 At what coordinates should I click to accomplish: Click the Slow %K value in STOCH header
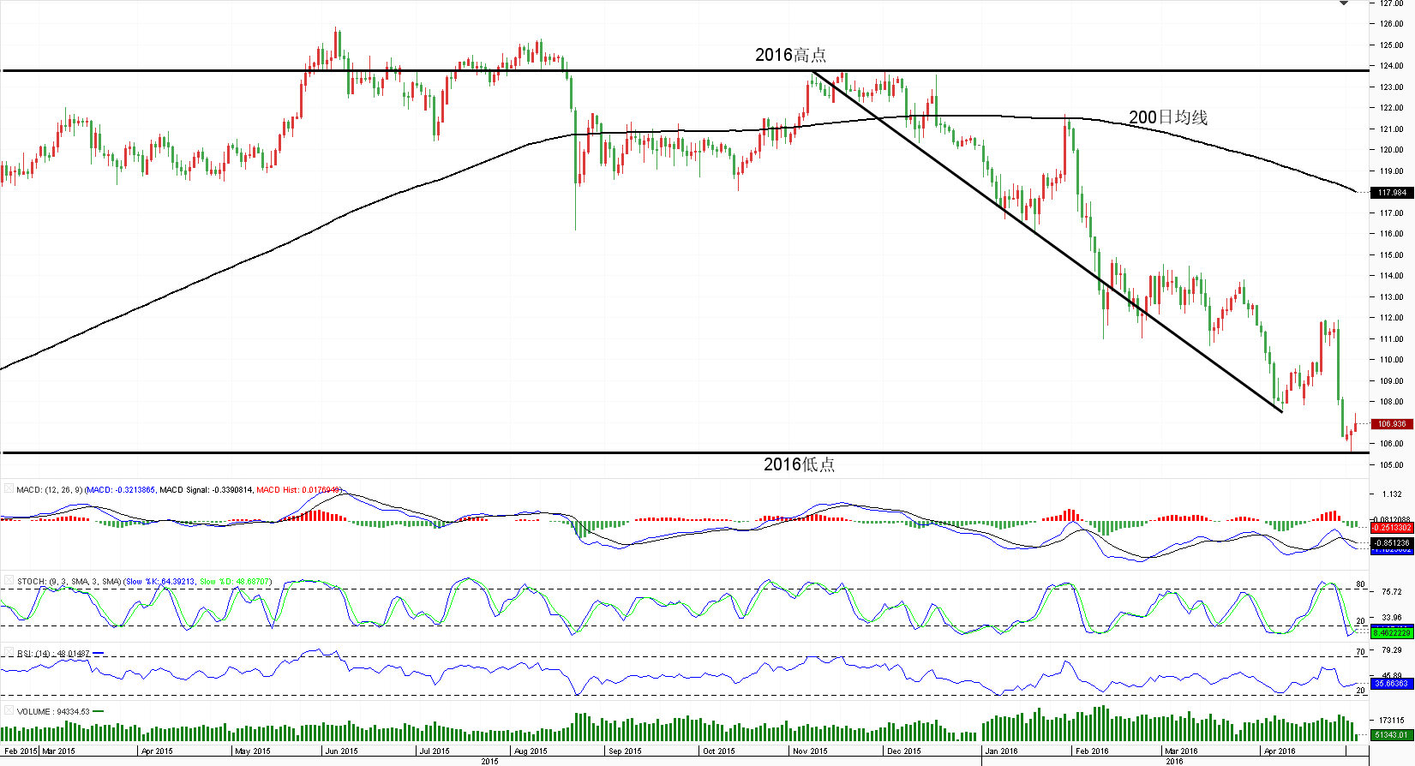(159, 582)
